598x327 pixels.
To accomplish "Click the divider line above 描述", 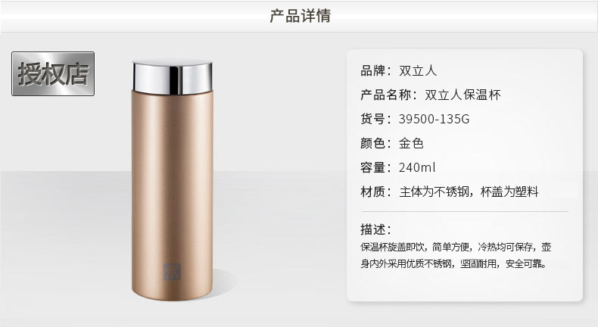I will (x=465, y=211).
